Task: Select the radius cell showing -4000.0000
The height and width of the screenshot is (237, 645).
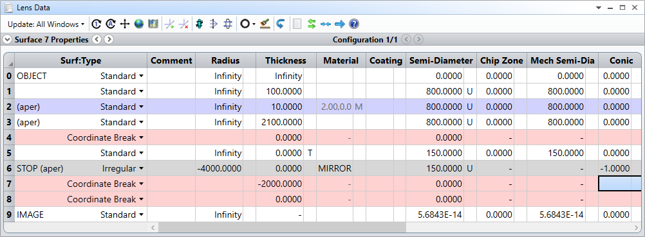Action: point(220,168)
